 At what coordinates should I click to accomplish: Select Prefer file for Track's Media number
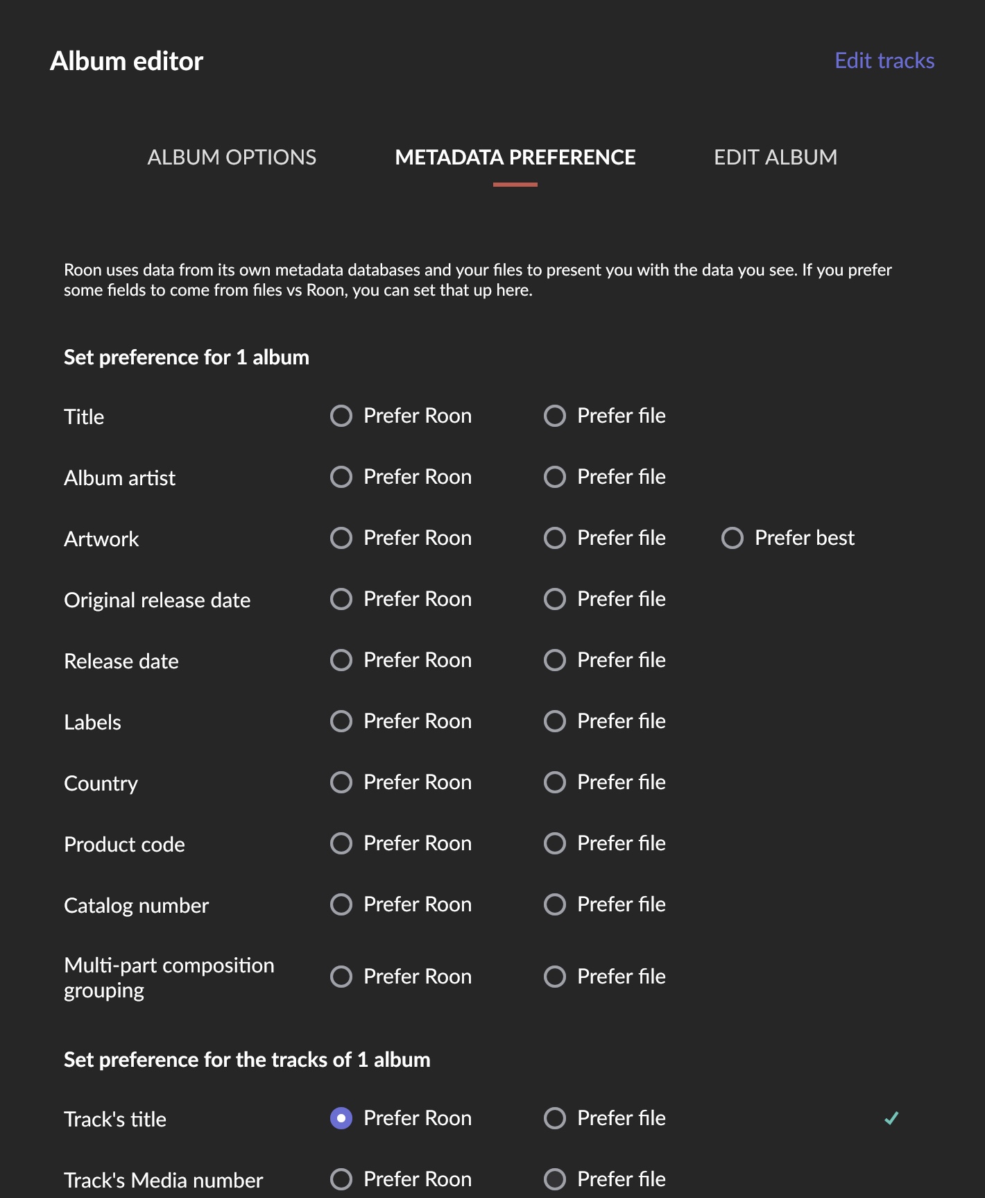pos(555,1179)
